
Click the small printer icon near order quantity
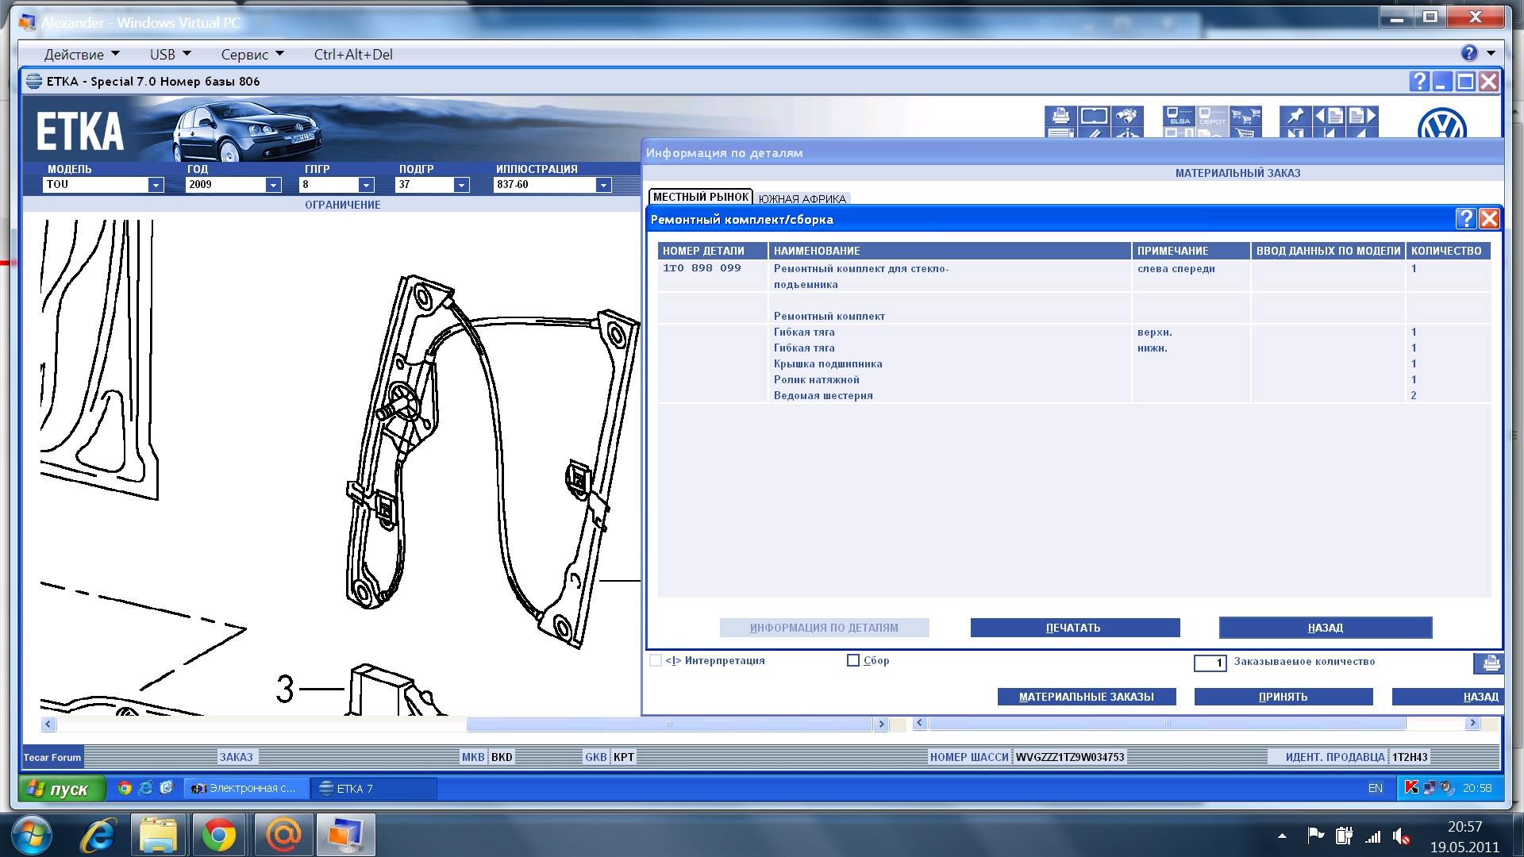[1490, 663]
